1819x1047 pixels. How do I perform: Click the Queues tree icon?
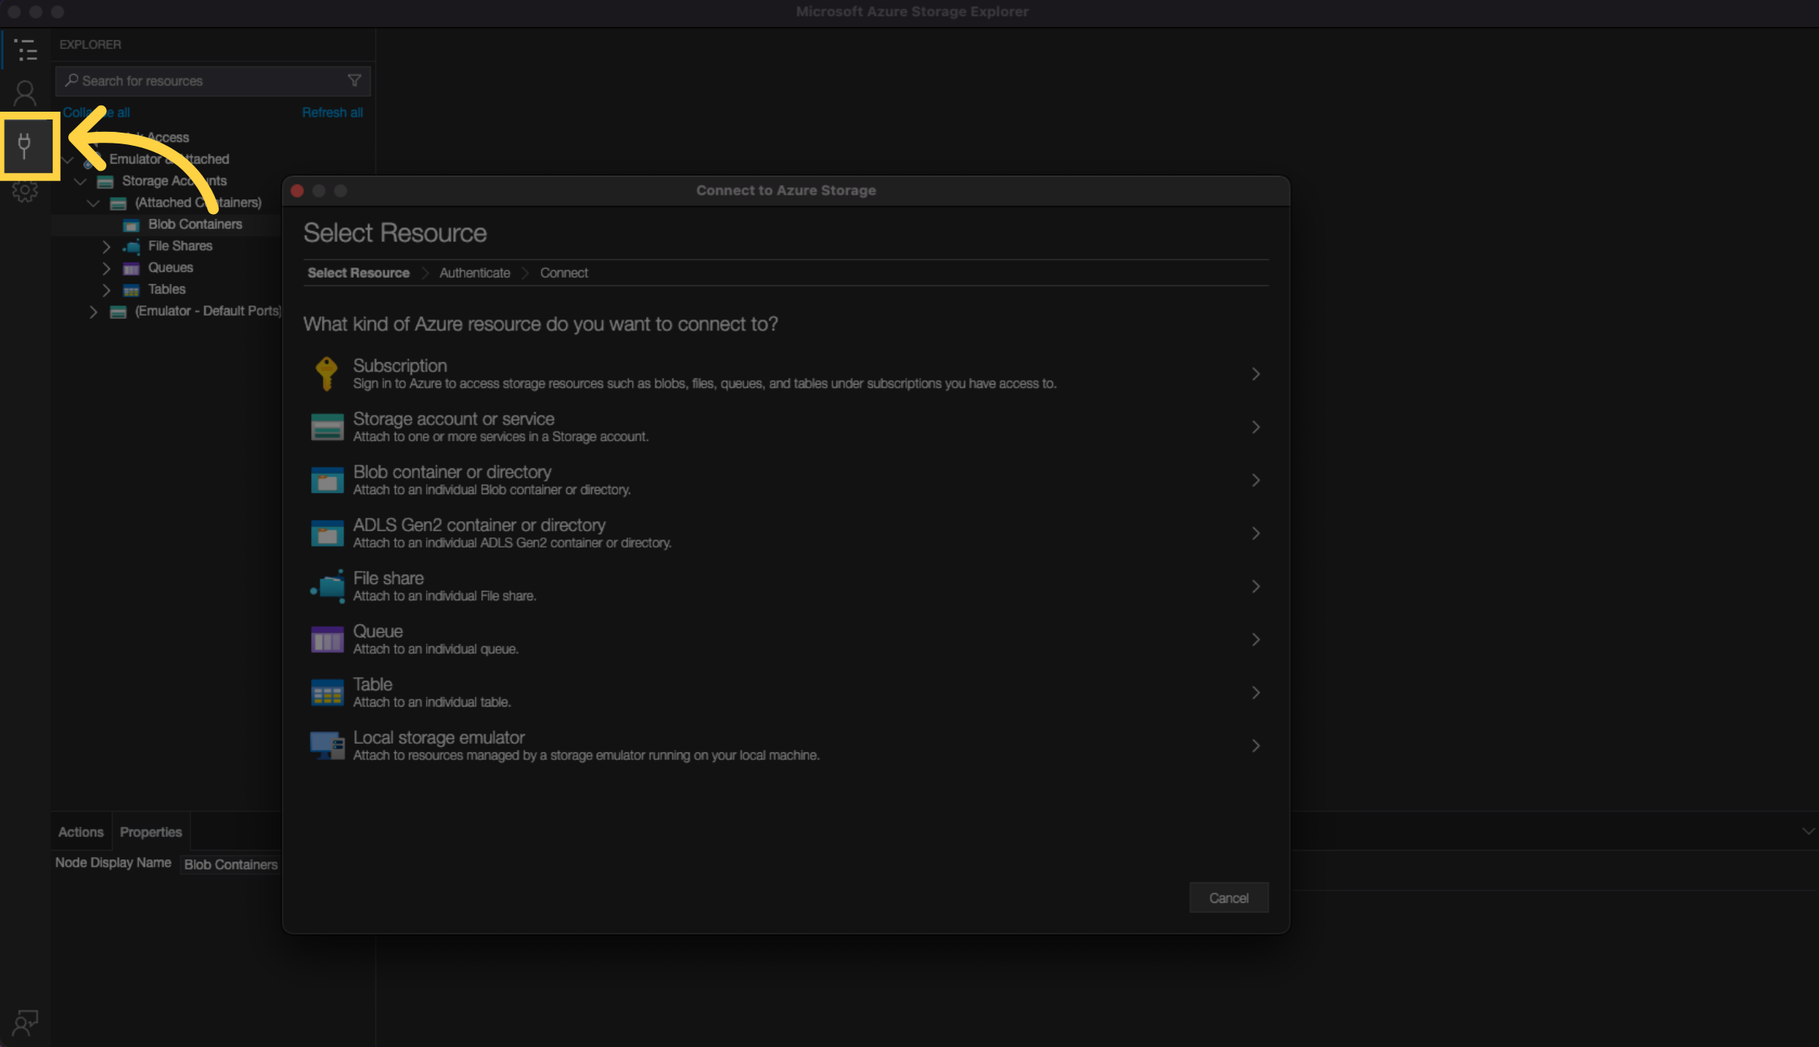tap(131, 268)
